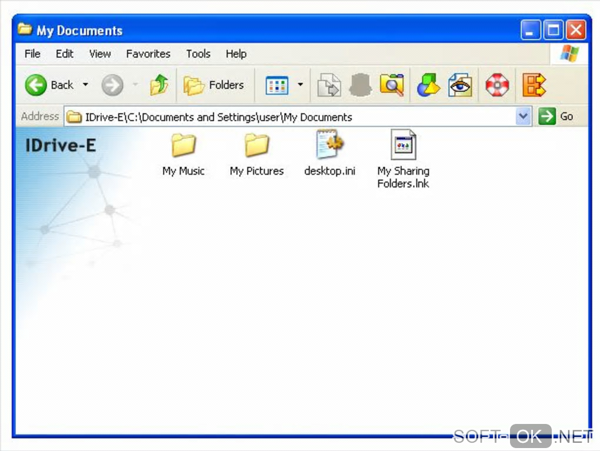Select the My Pictures folder
The width and height of the screenshot is (600, 451).
tap(256, 155)
